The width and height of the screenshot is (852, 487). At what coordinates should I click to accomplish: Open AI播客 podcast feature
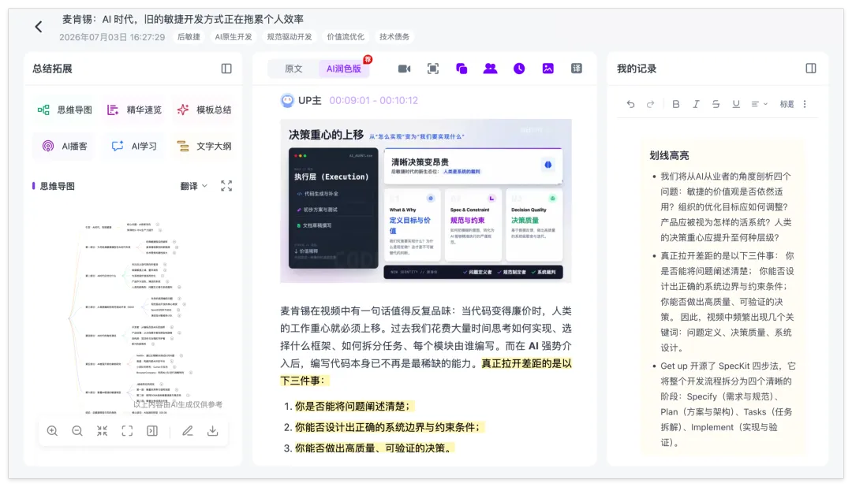(x=65, y=146)
